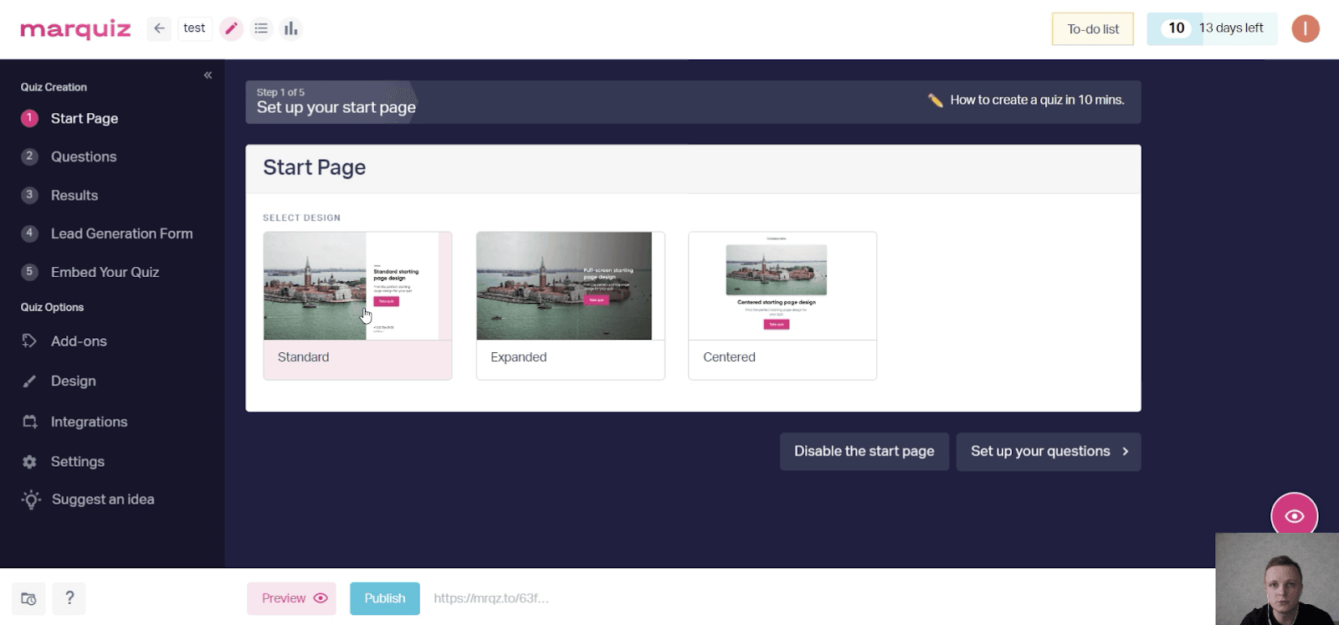The image size is (1339, 625).
Task: Click Disable the start page button
Action: (864, 452)
